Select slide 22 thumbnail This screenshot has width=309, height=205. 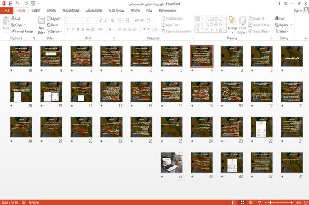pos(262,127)
